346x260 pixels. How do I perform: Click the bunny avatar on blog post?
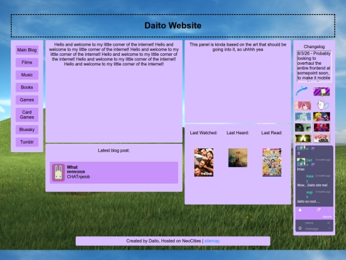(58, 173)
